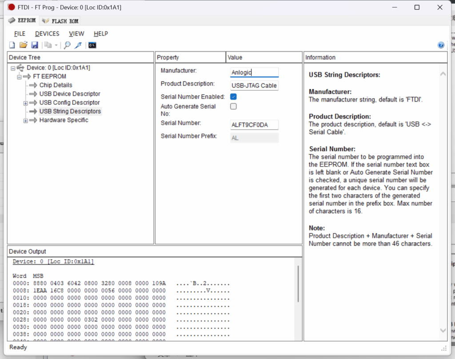Click the arrow icon beside Chip Details
Image resolution: width=455 pixels, height=359 pixels.
[33, 85]
